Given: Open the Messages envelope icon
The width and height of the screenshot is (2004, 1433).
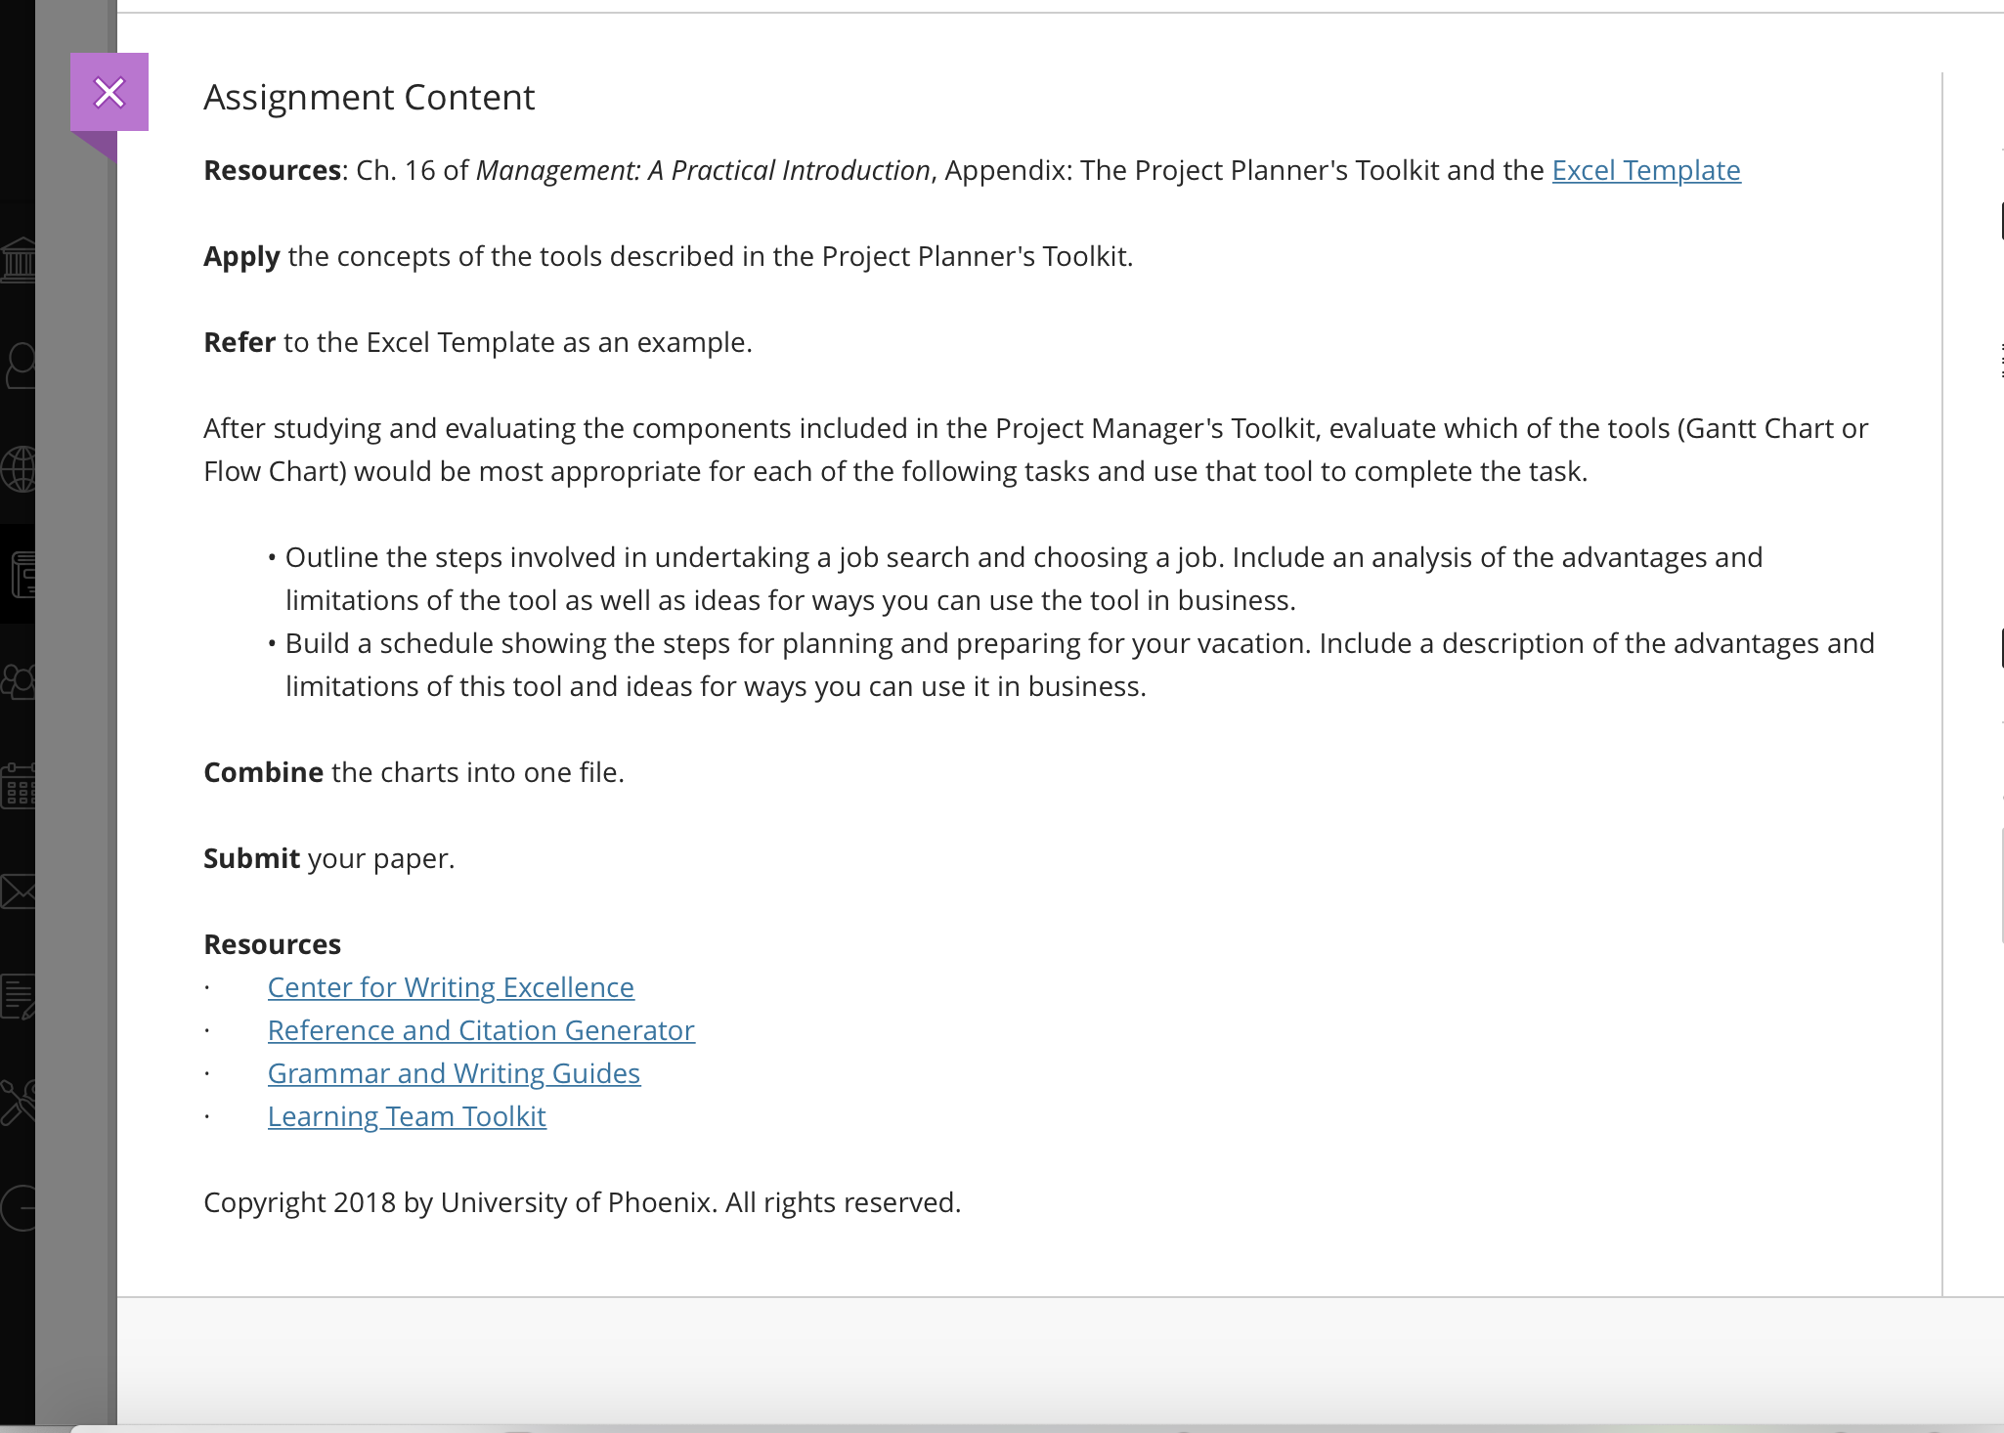Looking at the screenshot, I should click(18, 891).
